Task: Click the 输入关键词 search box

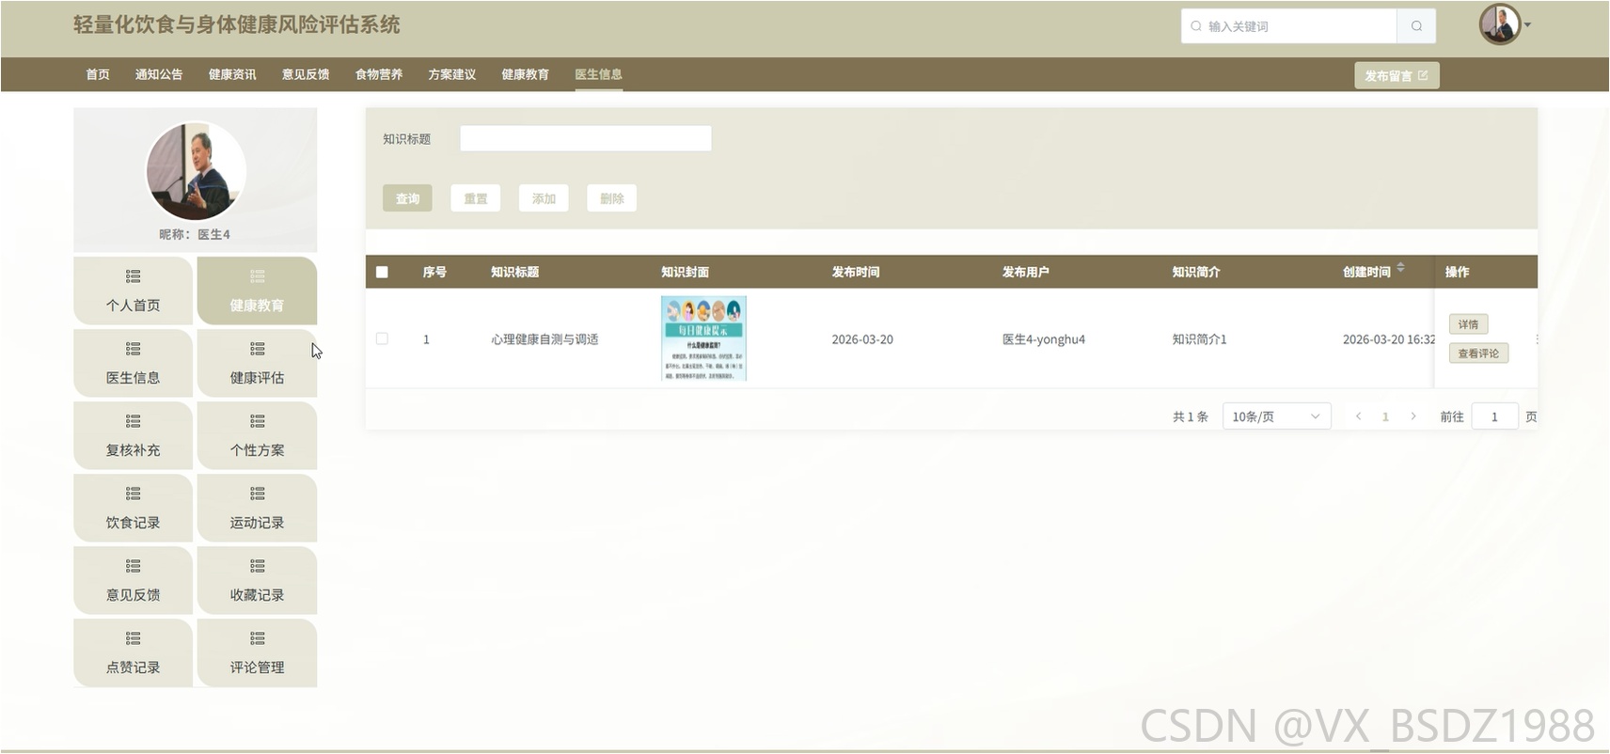Action: coord(1289,26)
